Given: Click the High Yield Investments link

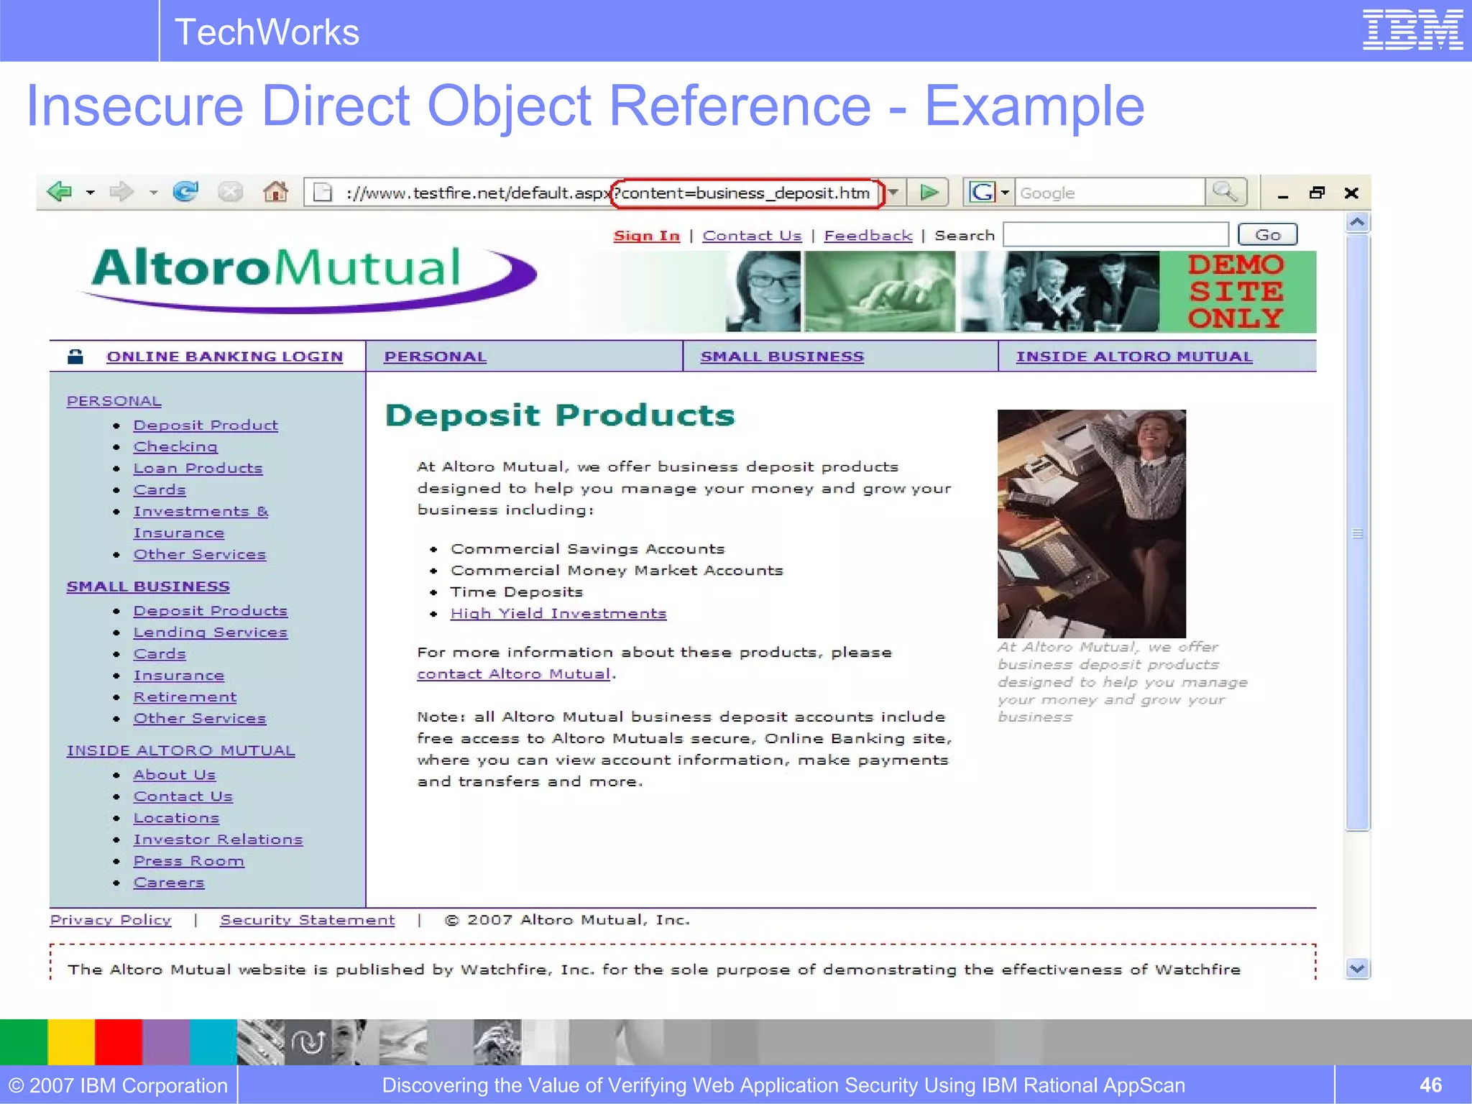Looking at the screenshot, I should click(558, 614).
